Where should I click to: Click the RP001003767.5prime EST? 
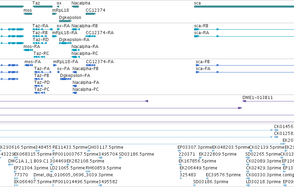tap(54, 158)
